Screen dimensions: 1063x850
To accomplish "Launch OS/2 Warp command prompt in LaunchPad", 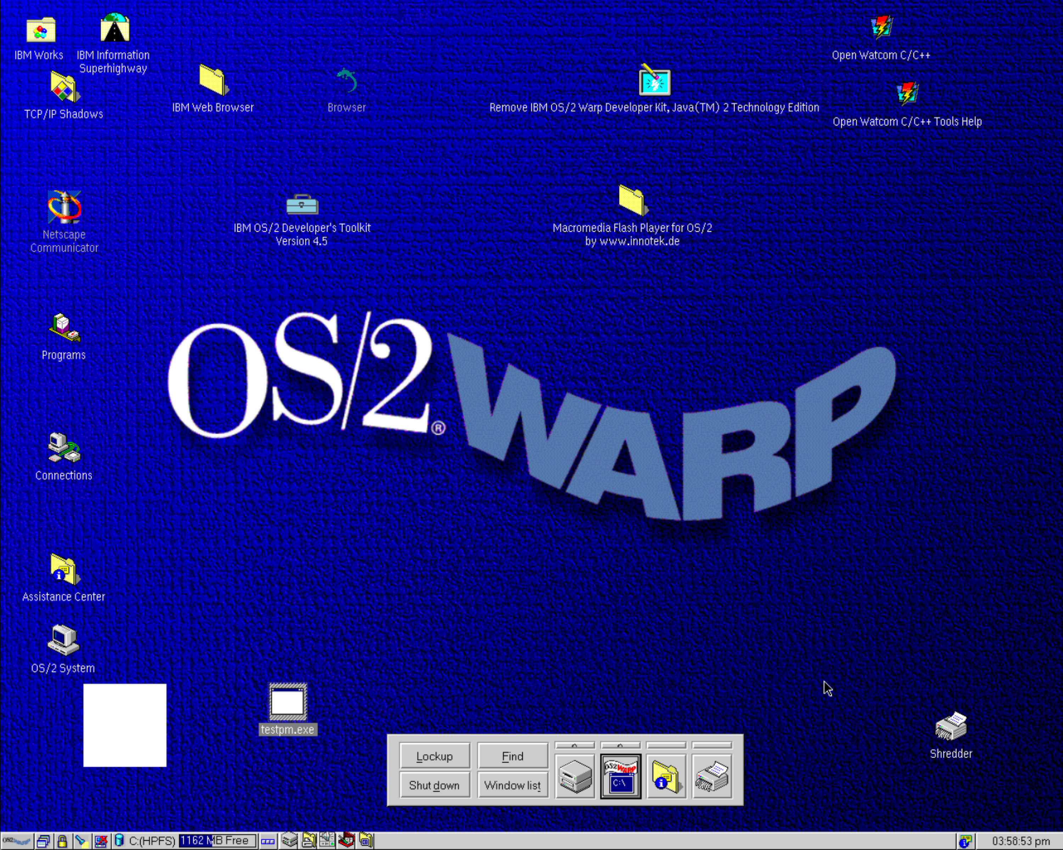I will 621,777.
